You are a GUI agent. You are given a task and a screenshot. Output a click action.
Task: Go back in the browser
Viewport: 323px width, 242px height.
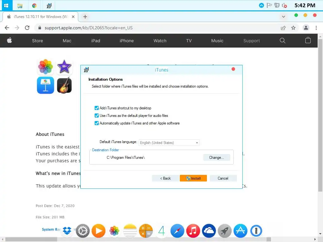click(x=7, y=28)
